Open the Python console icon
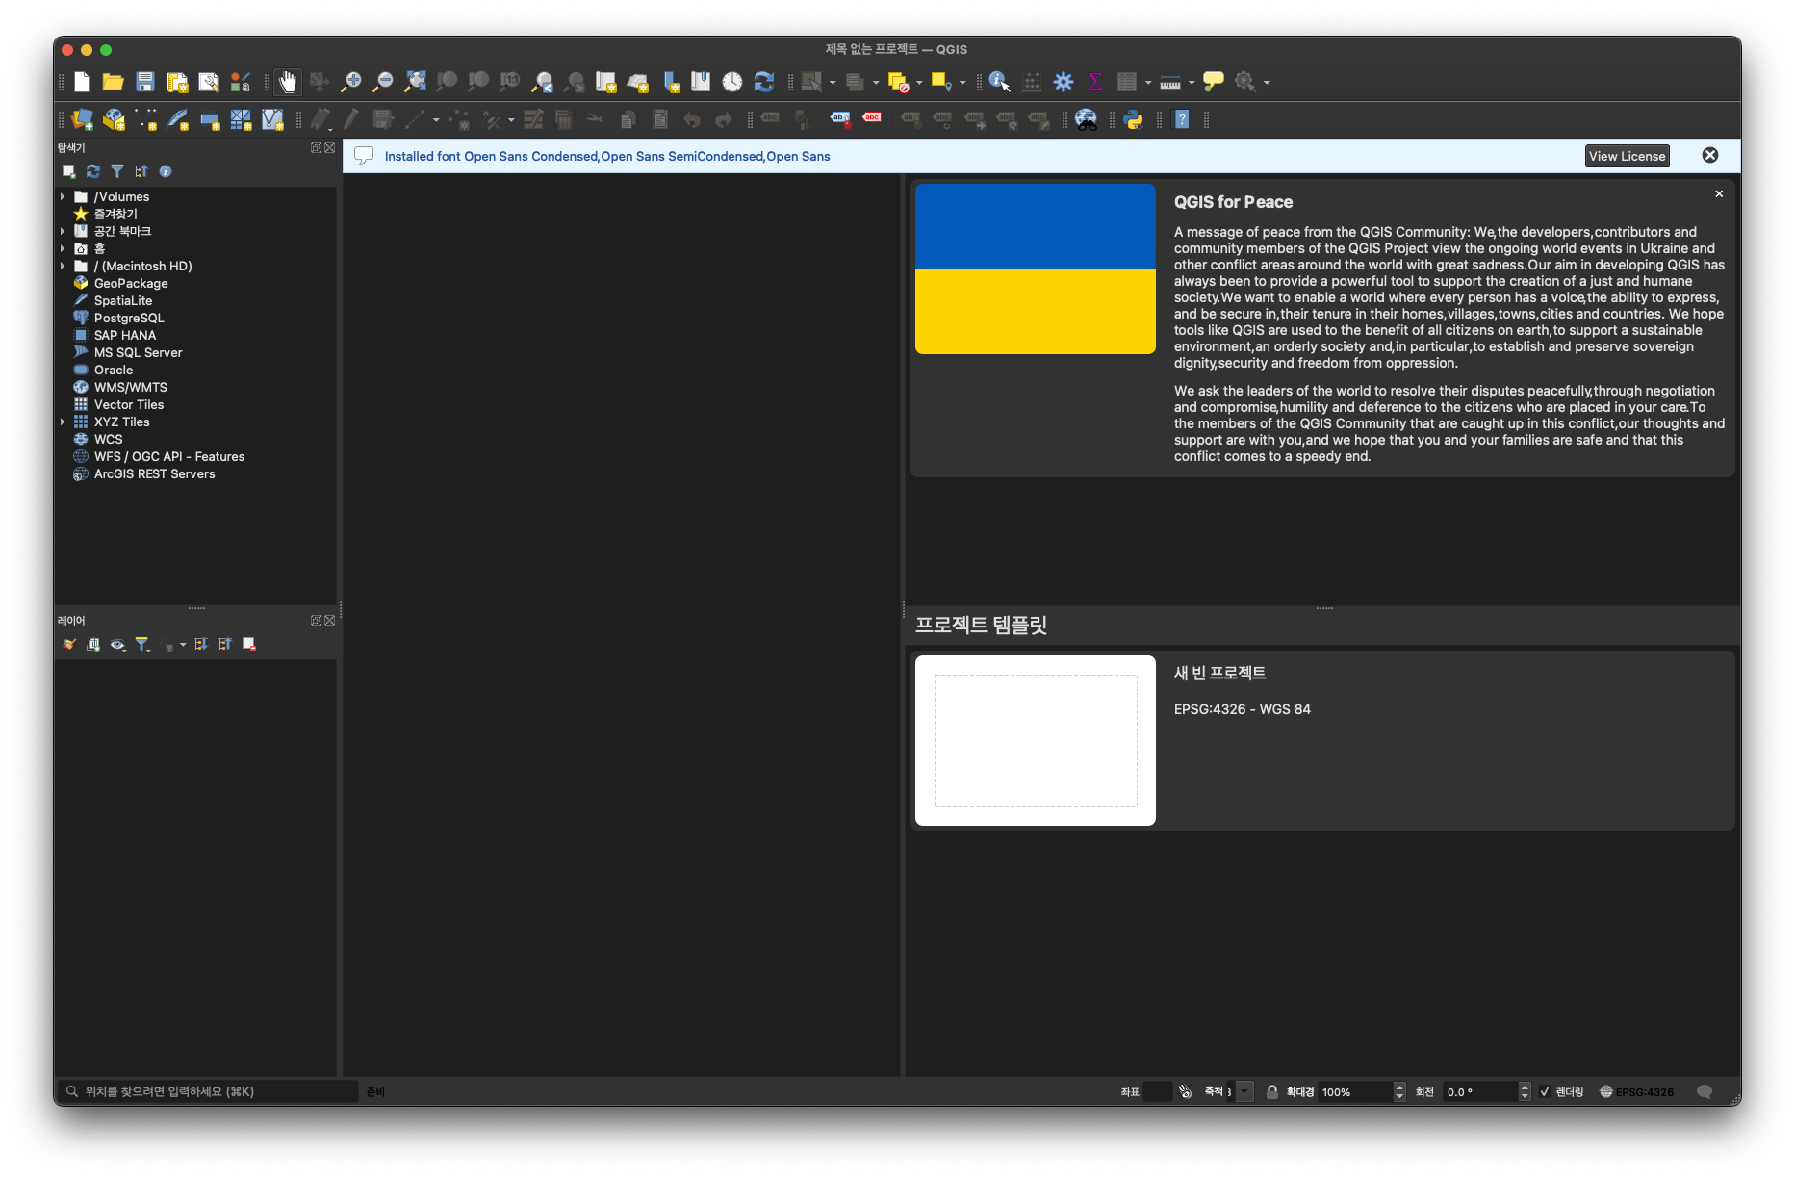Screen dimensions: 1795x1177 1134,119
